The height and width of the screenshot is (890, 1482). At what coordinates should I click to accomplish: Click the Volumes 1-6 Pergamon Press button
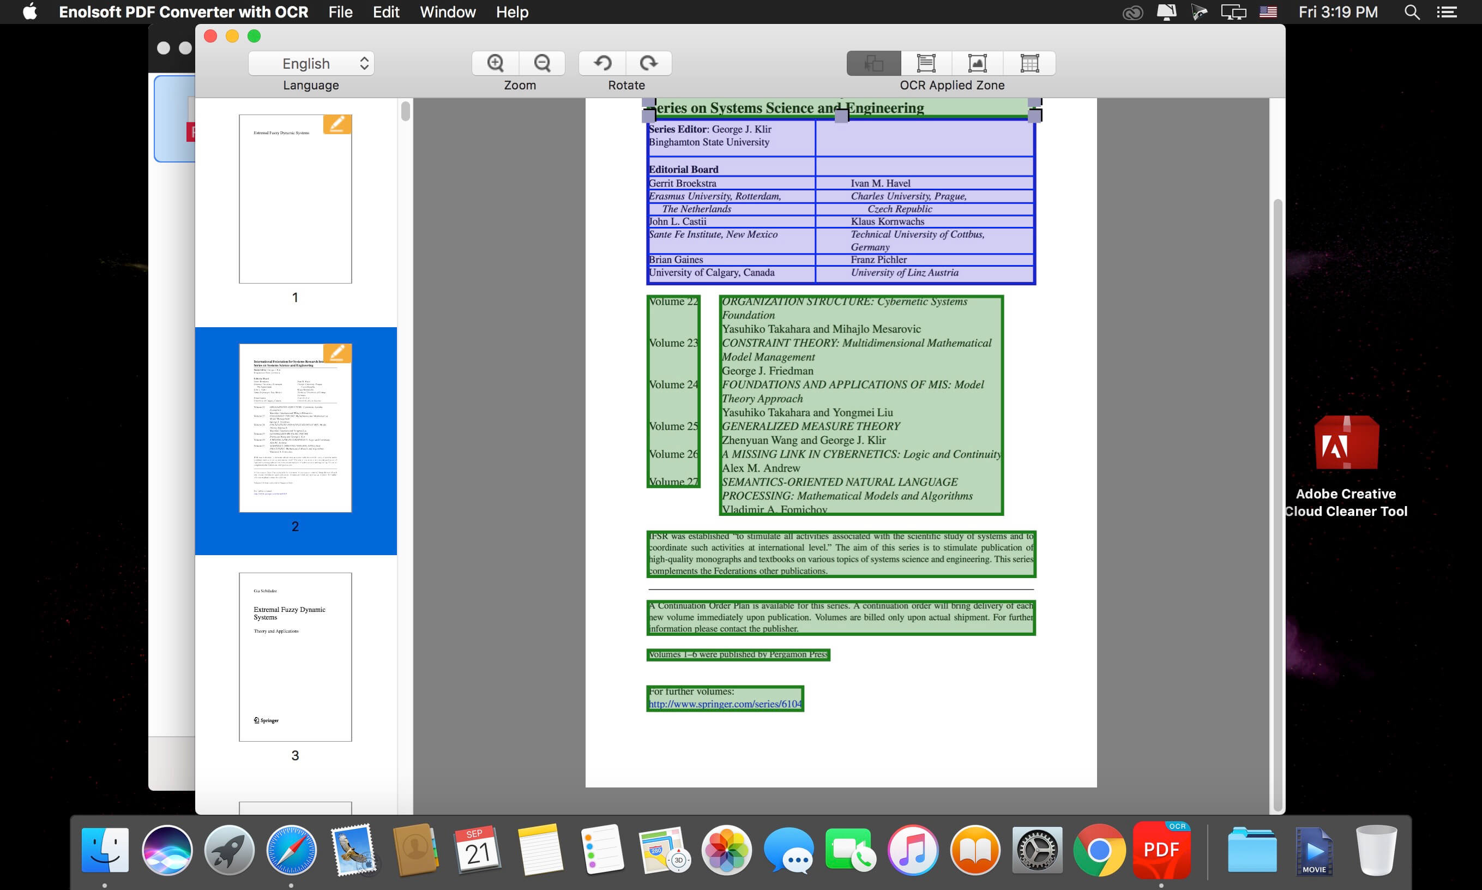pyautogui.click(x=739, y=654)
